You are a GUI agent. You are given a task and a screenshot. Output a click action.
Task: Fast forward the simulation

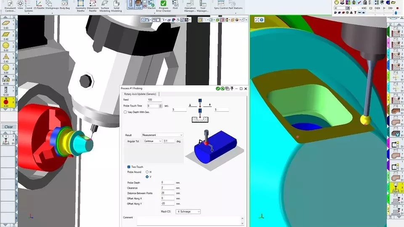point(391,8)
